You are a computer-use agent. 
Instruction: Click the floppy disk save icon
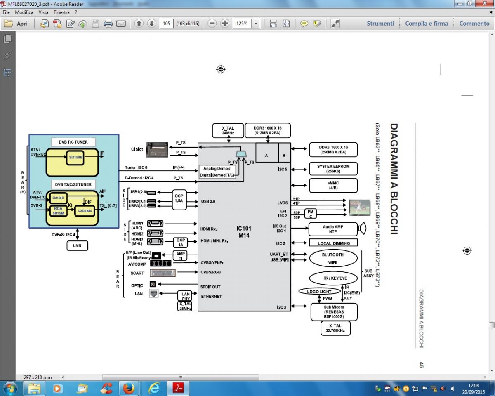[95, 24]
